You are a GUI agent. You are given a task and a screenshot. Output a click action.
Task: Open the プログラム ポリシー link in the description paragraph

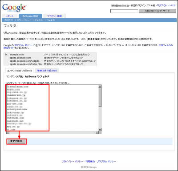[24, 45]
